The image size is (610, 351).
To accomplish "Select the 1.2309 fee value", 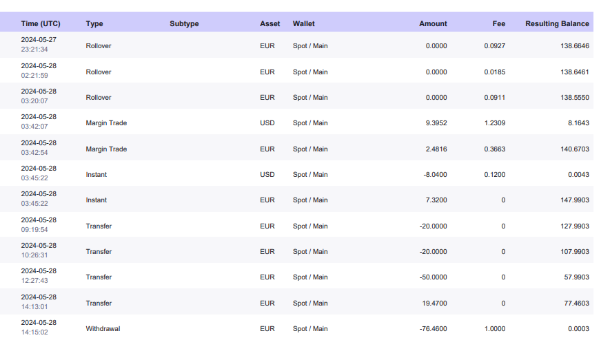I will (x=494, y=123).
